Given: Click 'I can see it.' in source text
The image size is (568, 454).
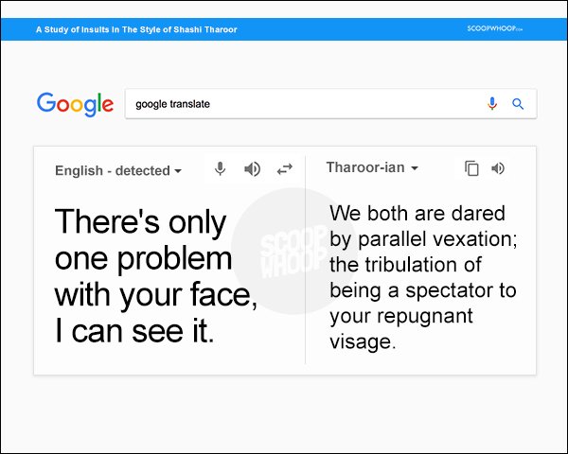Looking at the screenshot, I should 134,331.
